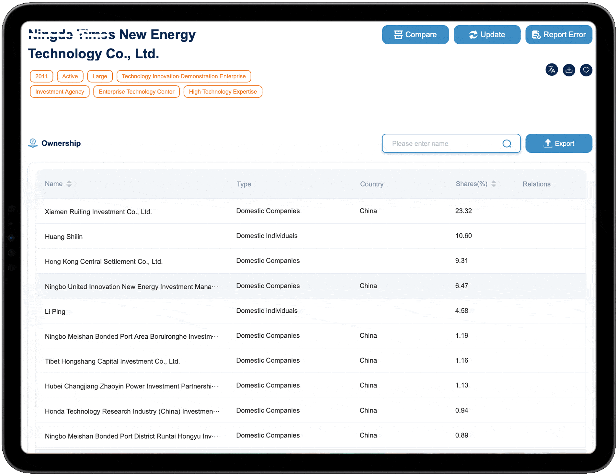This screenshot has width=616, height=474.
Task: Click the 0.94 shares value
Action: tap(462, 410)
